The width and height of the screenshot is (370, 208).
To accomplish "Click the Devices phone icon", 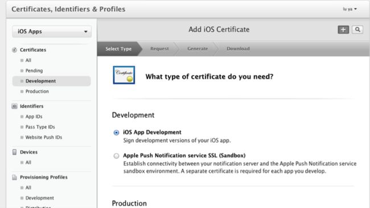I will tap(14, 152).
